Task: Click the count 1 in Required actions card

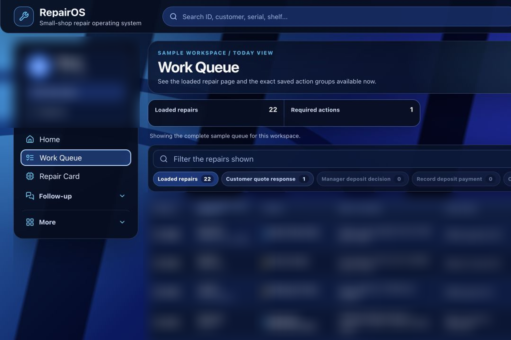Action: pyautogui.click(x=412, y=110)
